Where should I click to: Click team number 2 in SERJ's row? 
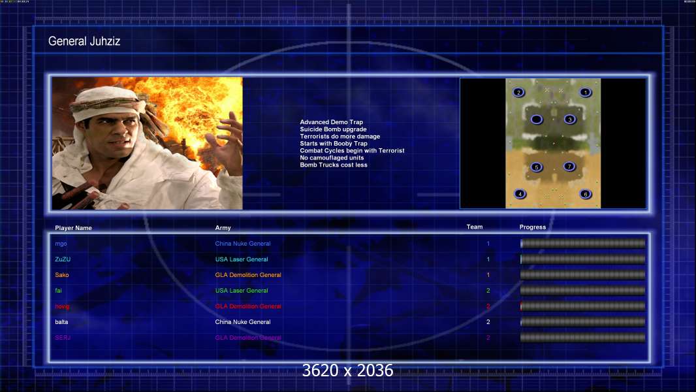click(x=488, y=338)
